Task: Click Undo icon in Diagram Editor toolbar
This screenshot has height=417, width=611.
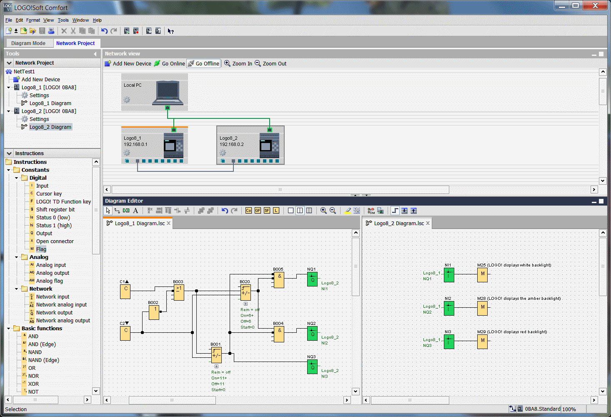Action: (x=225, y=211)
